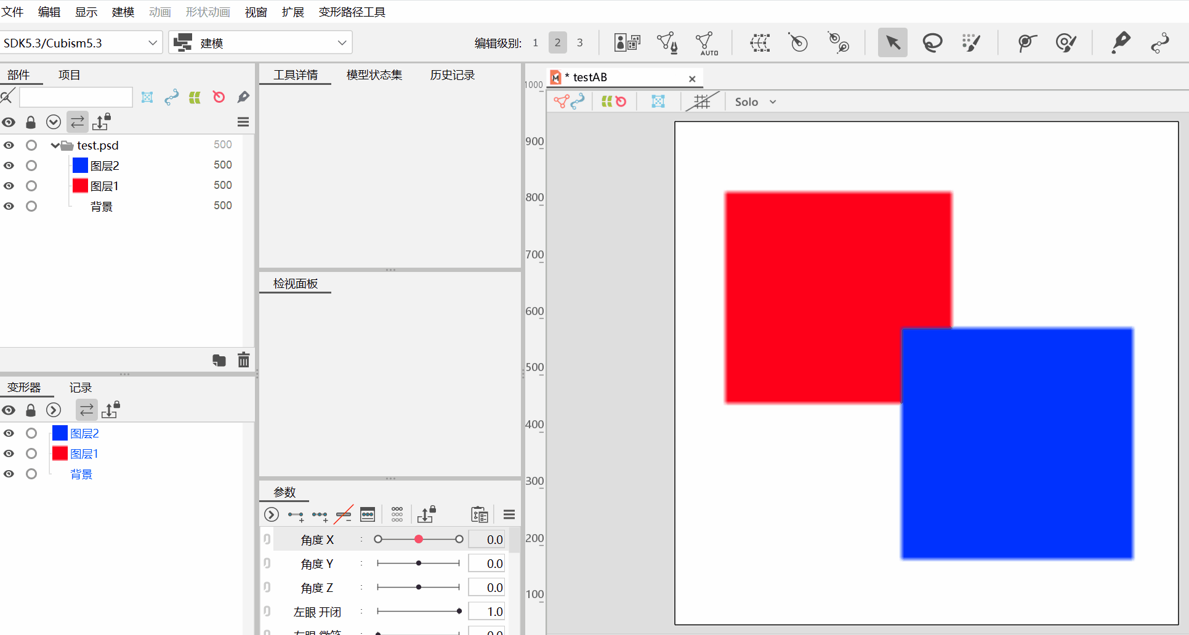
Task: Open the 建模 workspace dropdown
Action: [260, 43]
